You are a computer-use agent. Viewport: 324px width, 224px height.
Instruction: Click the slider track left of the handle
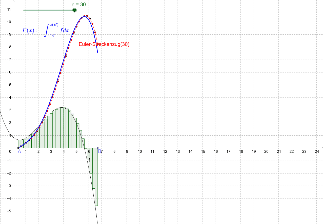(x=46, y=10)
